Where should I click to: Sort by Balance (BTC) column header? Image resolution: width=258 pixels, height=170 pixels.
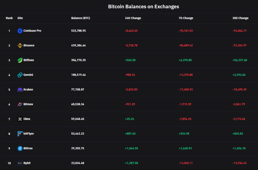tap(81, 18)
